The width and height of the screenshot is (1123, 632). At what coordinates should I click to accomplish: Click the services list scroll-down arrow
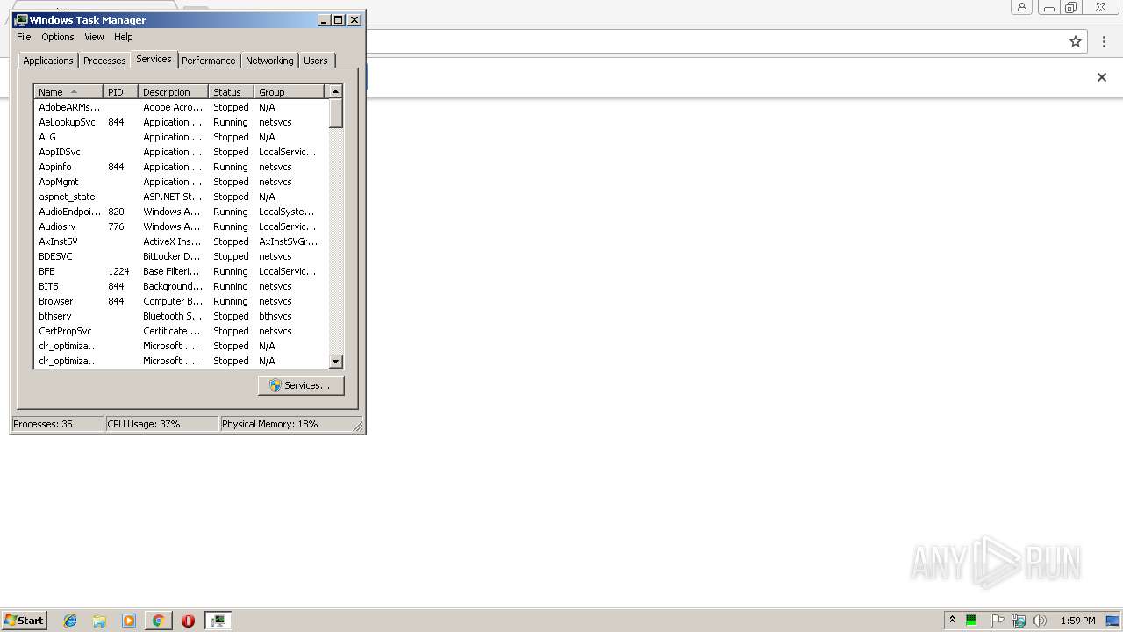tap(335, 362)
